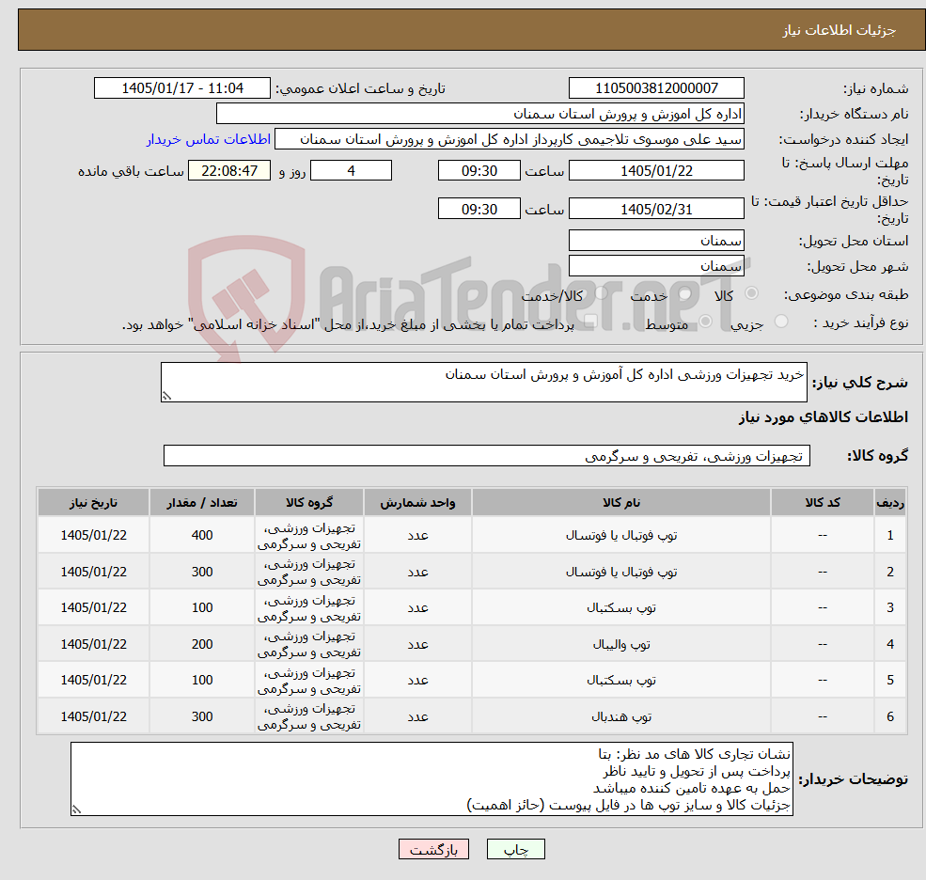Screen dimensions: 926x880
Task: Click row 2 product name توپ فوتبال یا فوتسال
Action: tap(621, 572)
